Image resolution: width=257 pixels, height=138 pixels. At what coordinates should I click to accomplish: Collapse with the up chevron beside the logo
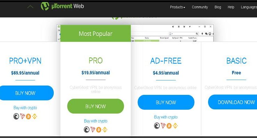tap(30, 7)
